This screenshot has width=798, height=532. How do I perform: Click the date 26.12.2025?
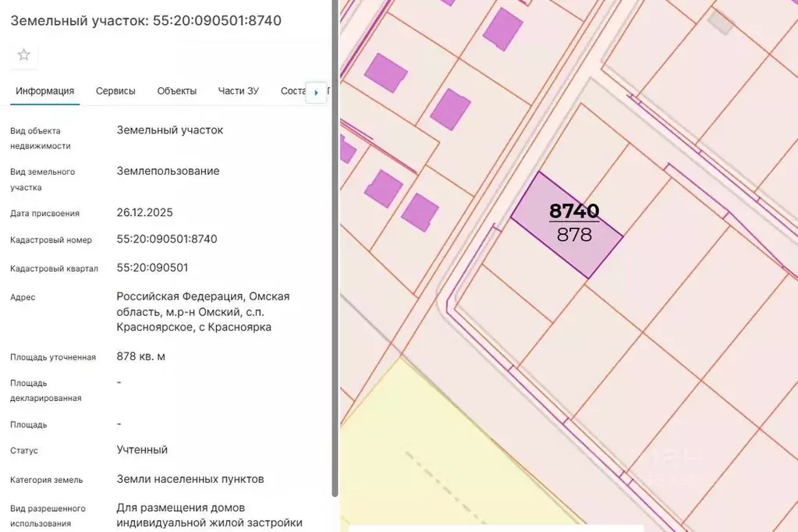coord(144,212)
